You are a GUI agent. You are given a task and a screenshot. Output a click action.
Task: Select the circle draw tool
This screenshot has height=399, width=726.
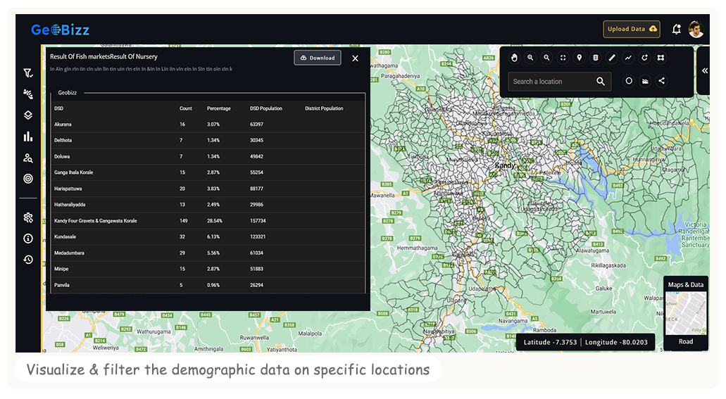[629, 81]
